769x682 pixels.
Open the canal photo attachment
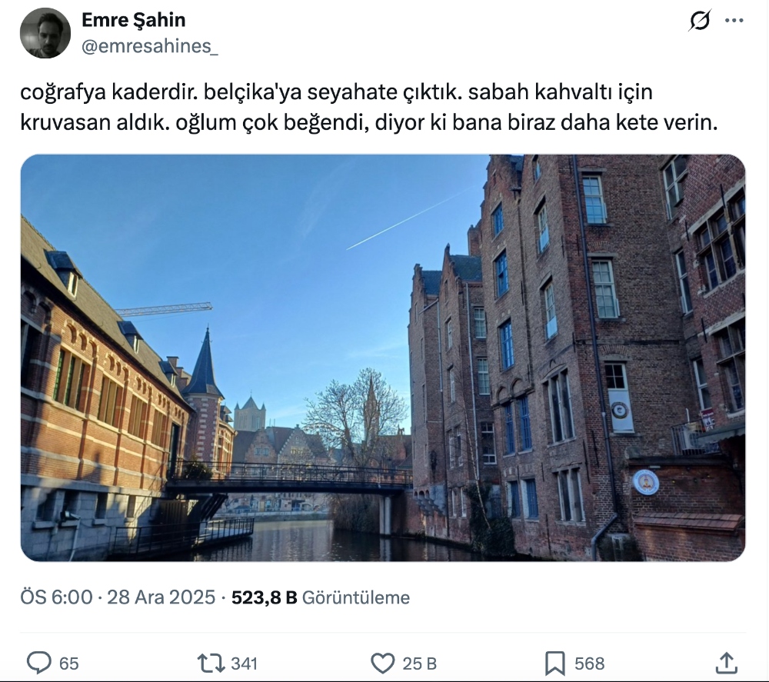(382, 358)
